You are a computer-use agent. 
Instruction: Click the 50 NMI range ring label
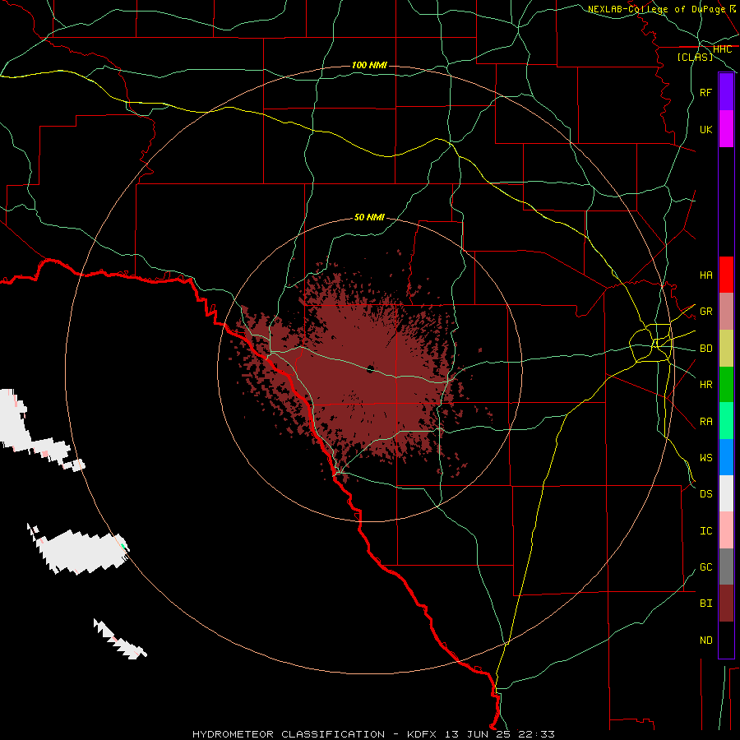369,217
